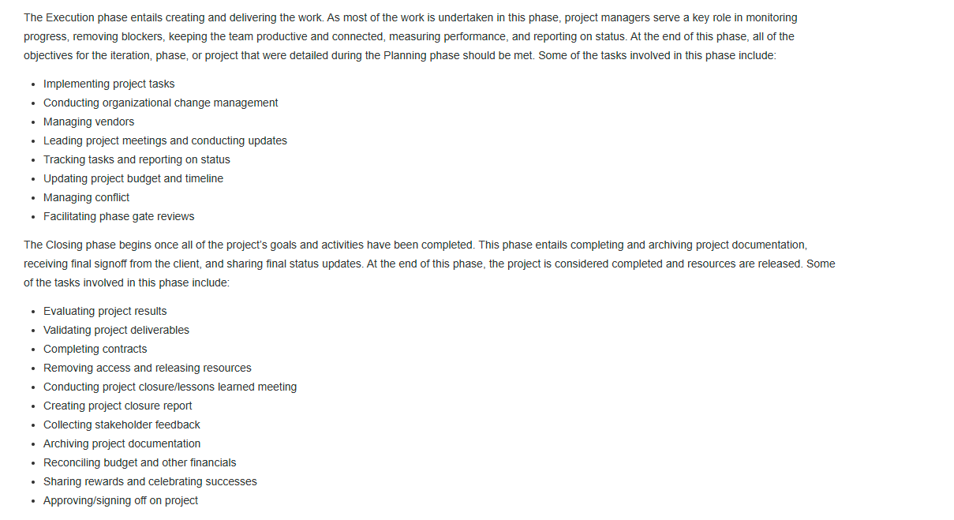
Task: Select the "Managing vendors" bullet
Action: point(88,122)
